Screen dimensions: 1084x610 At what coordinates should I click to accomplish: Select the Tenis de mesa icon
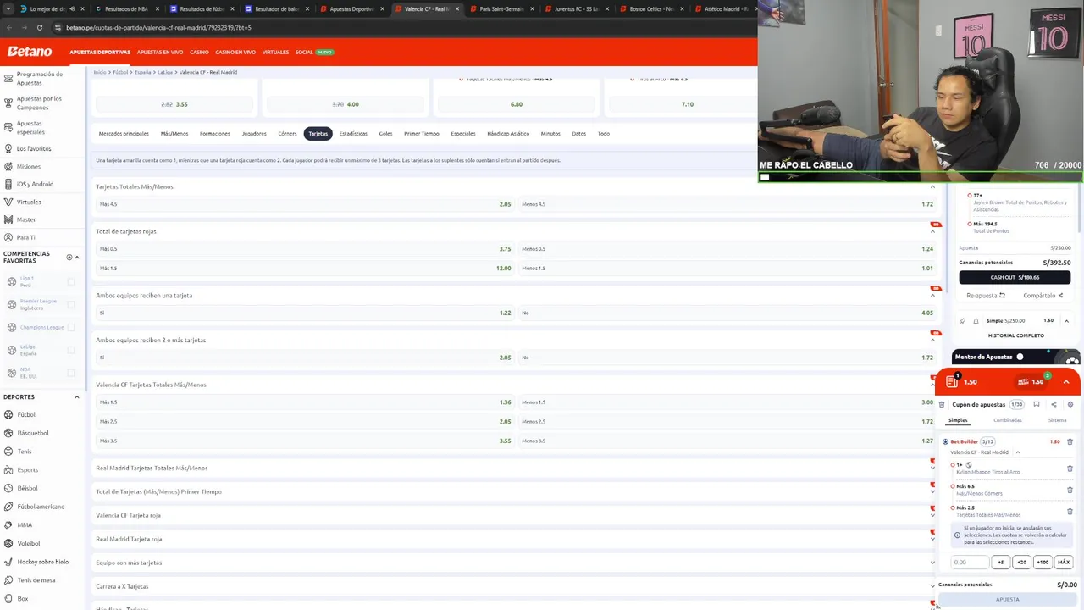[8, 580]
